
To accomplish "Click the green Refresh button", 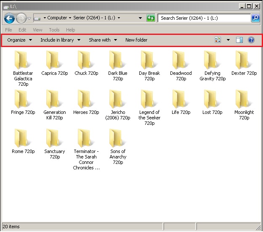I will pos(151,18).
